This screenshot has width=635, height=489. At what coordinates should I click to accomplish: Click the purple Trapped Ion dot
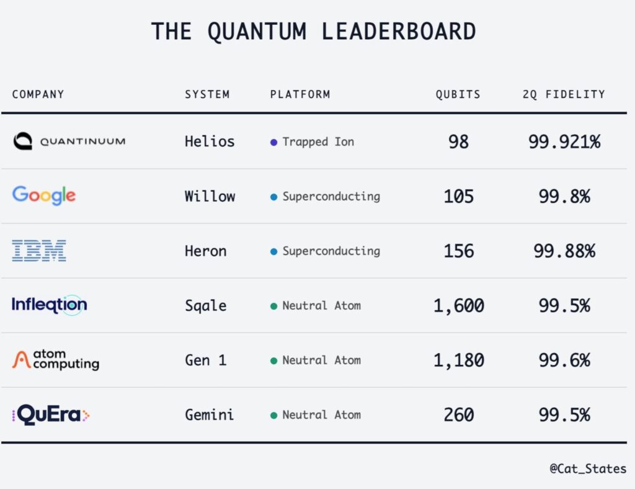click(x=273, y=142)
